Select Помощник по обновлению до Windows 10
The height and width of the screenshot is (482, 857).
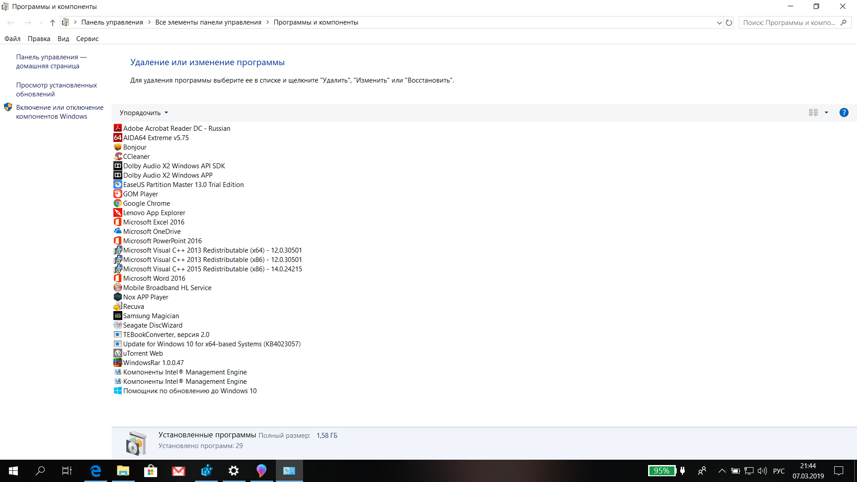click(x=185, y=391)
